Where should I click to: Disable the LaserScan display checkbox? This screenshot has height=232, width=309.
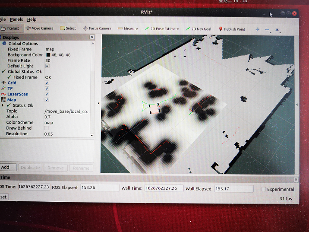pos(47,94)
